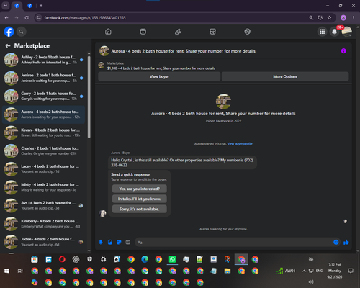Send quick reply 'In talks. I'll let you know.'
Viewport: 360px width, 288px height.
coord(140,199)
